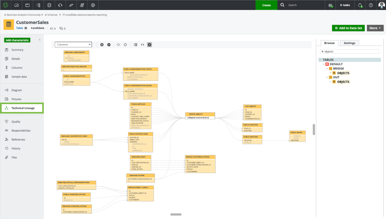Clear the objects filter with the x
This screenshot has height=219, width=386.
323,51
